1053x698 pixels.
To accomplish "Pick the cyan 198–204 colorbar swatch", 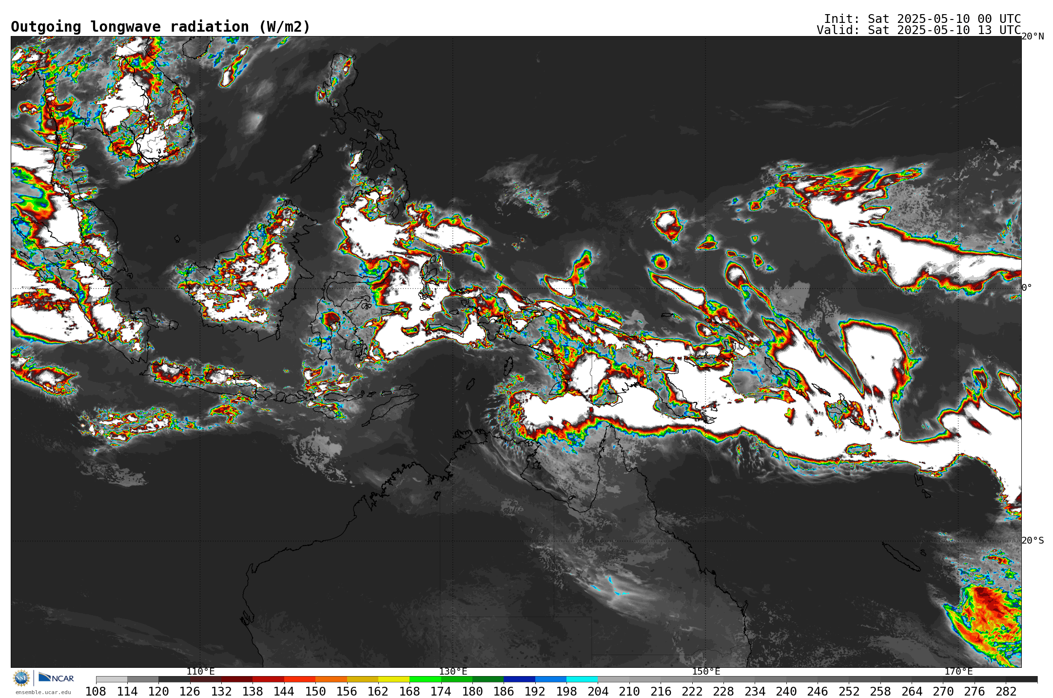I will (x=582, y=679).
